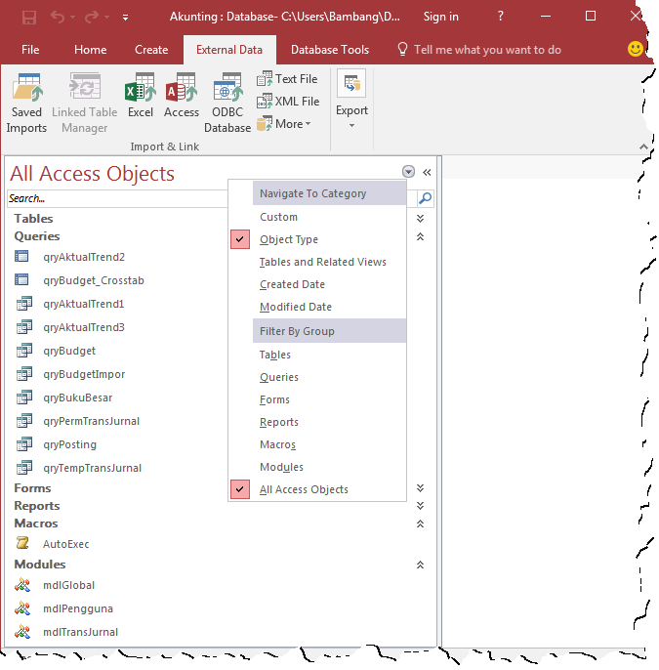Filter by Tables group
659x670 pixels.
pos(317,355)
